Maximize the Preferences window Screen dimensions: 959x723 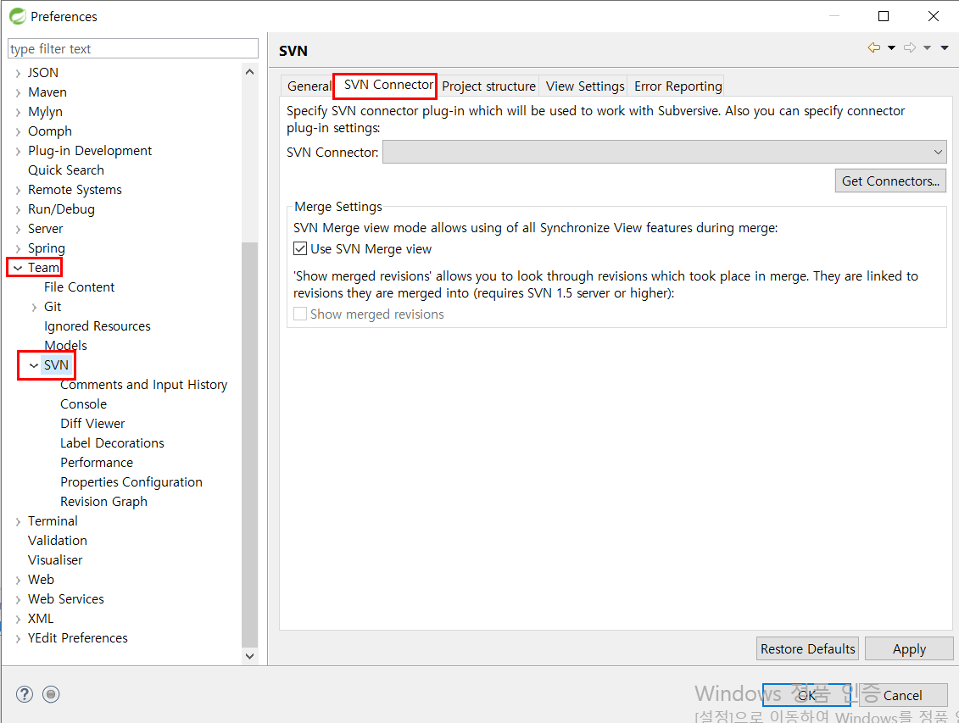[x=884, y=16]
